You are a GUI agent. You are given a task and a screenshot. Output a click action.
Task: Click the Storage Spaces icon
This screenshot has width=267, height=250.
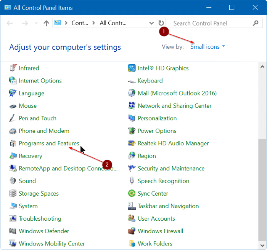(13, 193)
